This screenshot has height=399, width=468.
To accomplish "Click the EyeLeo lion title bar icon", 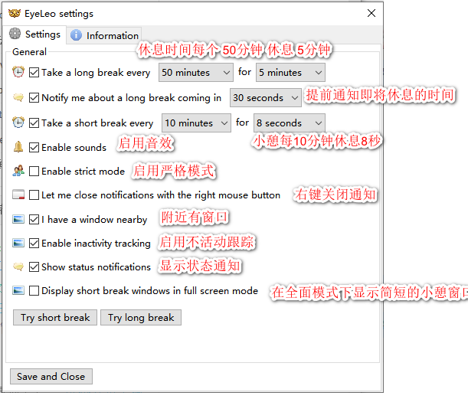I will [14, 14].
